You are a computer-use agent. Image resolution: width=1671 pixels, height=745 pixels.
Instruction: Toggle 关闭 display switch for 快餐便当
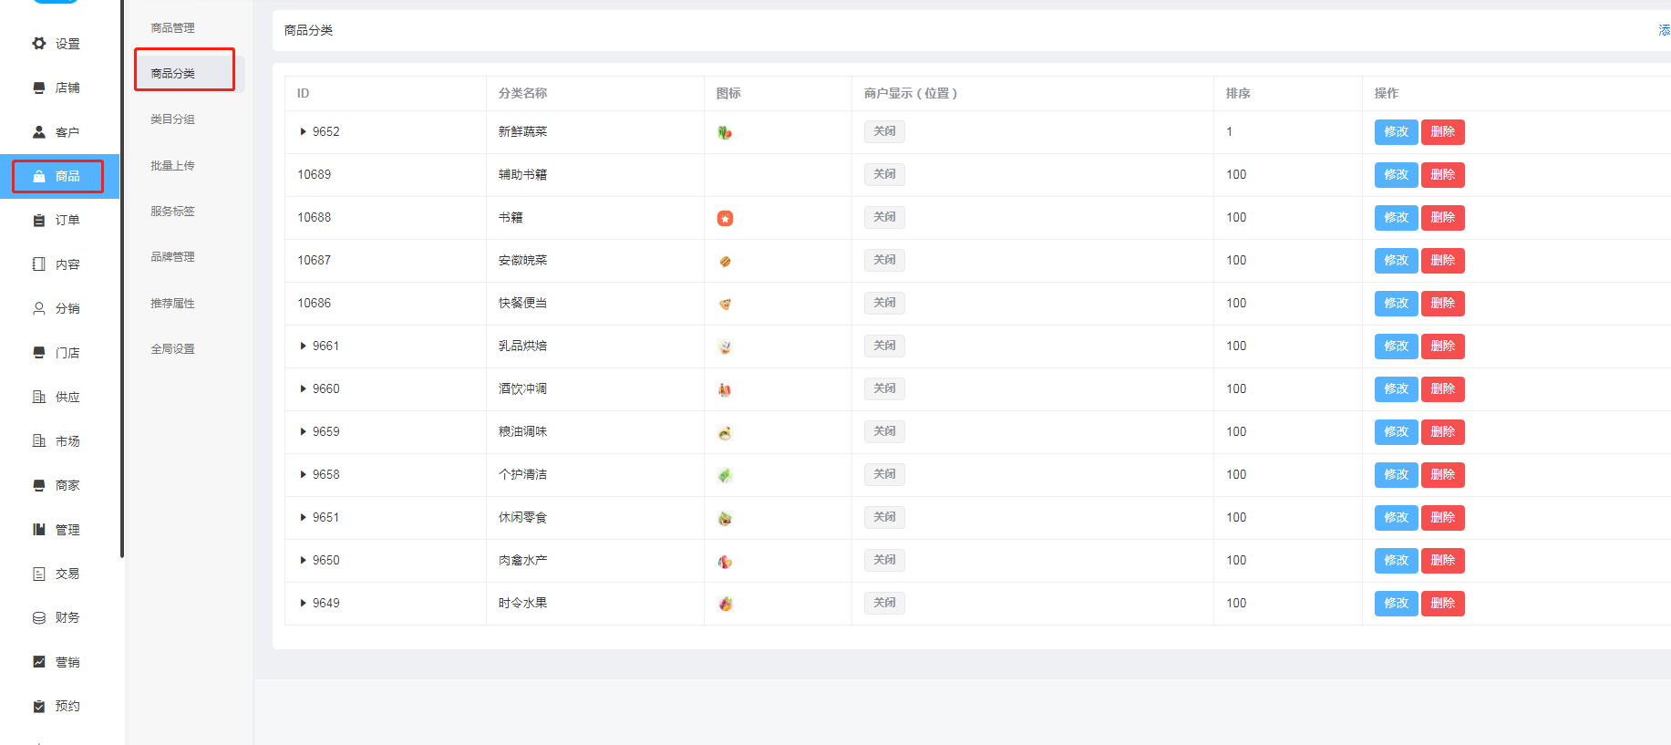884,303
